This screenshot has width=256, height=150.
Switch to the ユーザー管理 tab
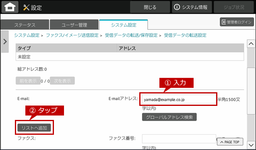click(x=74, y=25)
